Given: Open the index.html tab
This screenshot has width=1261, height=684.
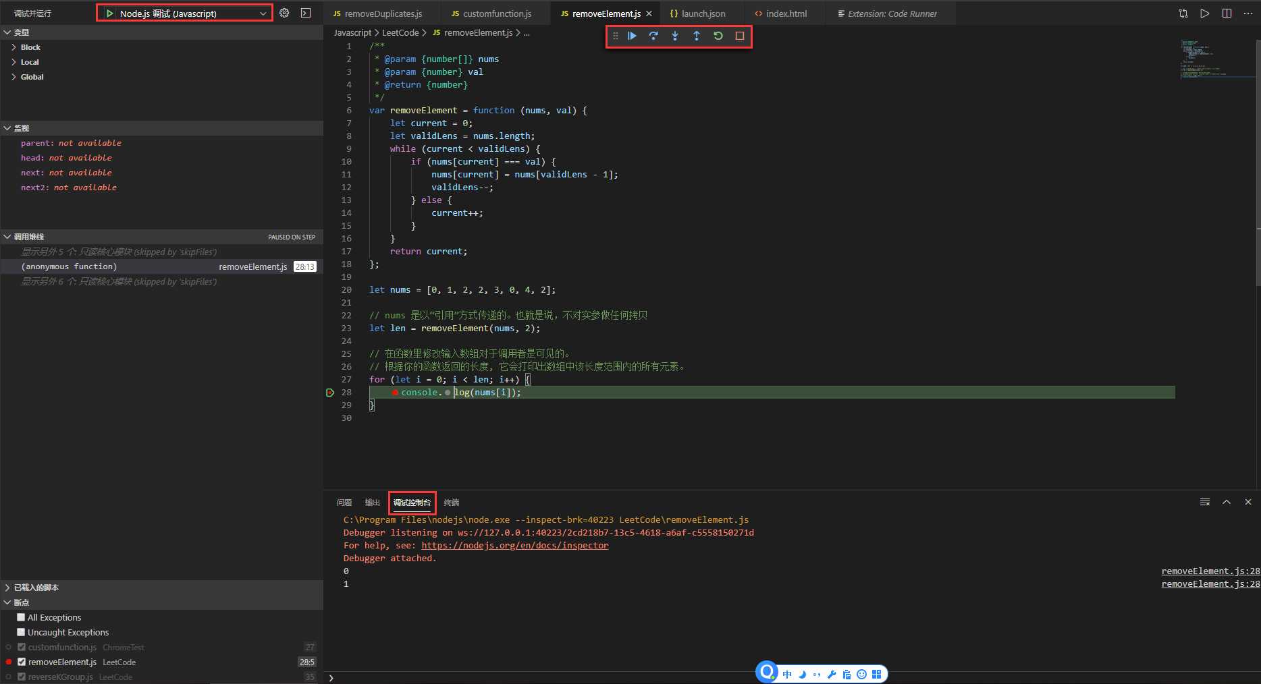Looking at the screenshot, I should [x=786, y=13].
